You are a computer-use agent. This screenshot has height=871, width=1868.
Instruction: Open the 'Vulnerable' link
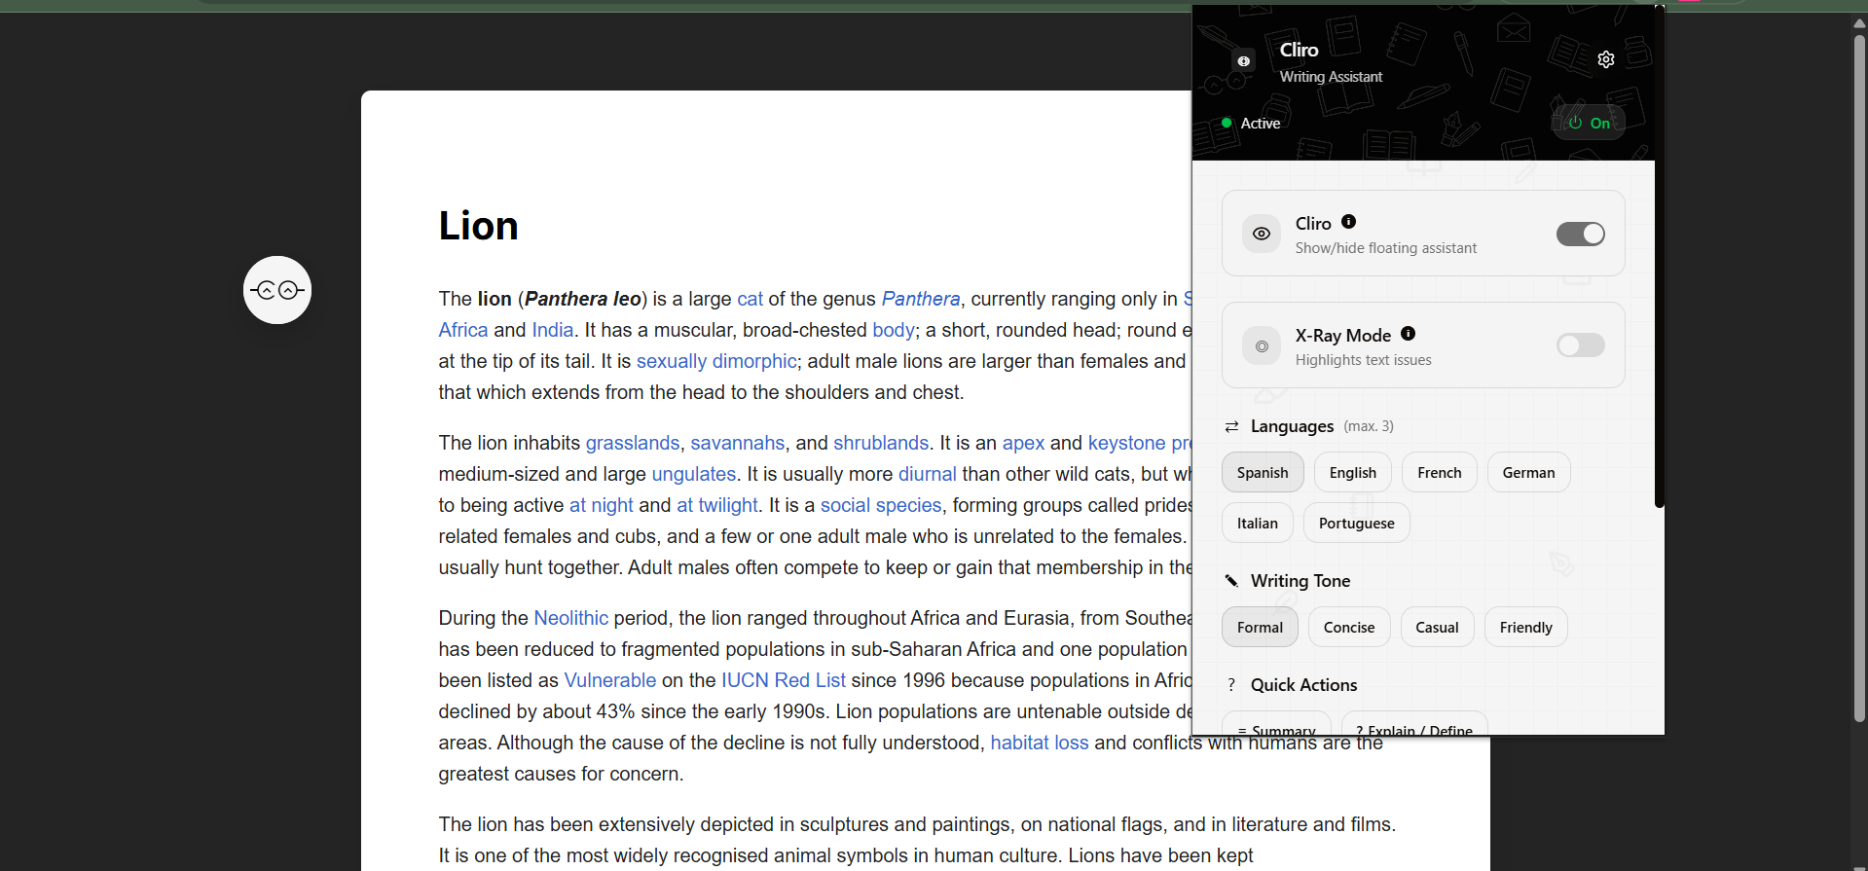(x=610, y=680)
